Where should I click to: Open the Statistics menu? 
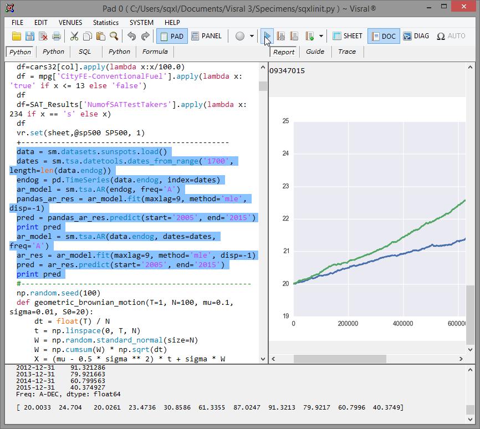106,23
